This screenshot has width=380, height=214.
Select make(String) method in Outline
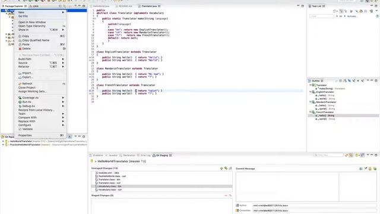click(x=330, y=89)
